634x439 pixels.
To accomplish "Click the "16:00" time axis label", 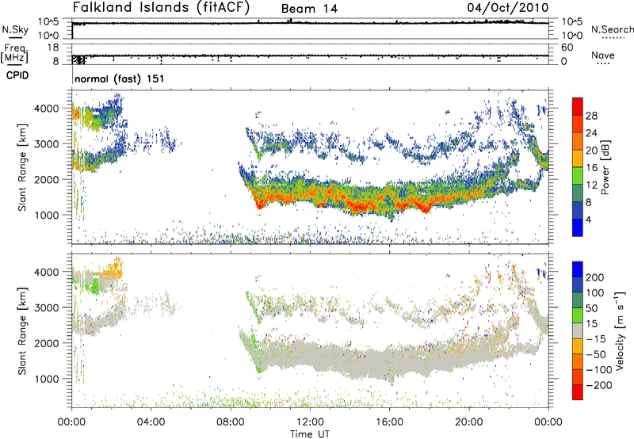I will coord(389,422).
